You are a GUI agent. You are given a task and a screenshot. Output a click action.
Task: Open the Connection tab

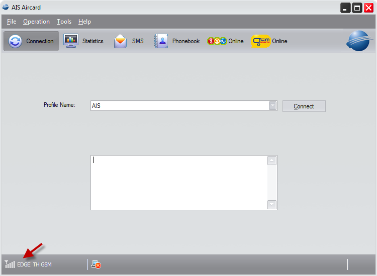coord(31,41)
